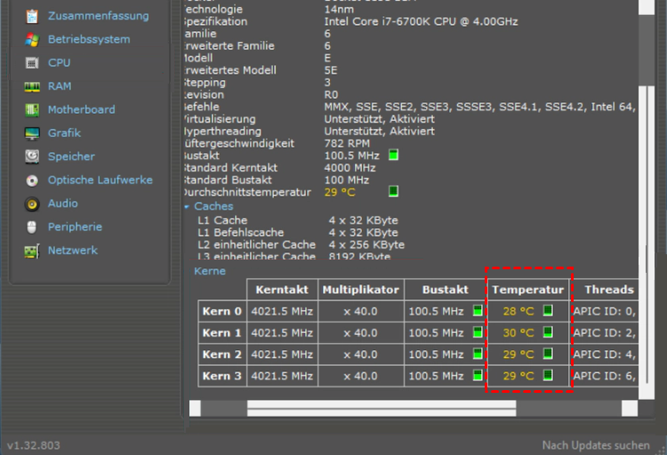Click the '782 RPM' fan speed value

coord(347,143)
